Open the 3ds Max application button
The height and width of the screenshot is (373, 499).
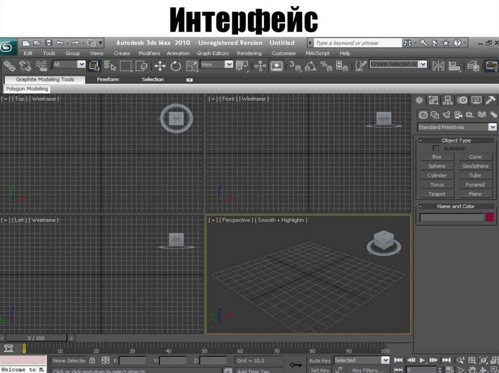(x=8, y=48)
